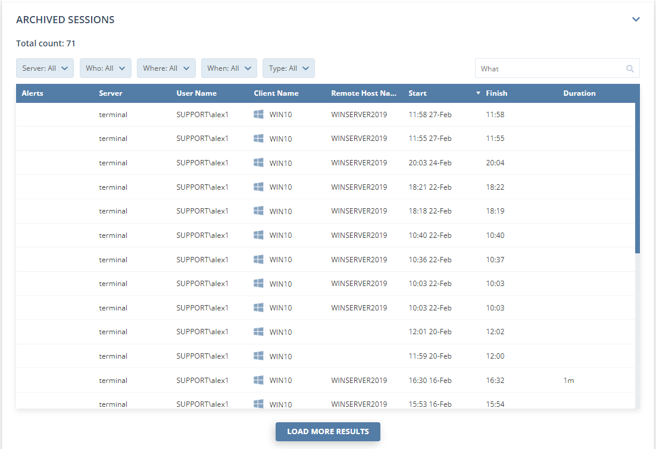Image resolution: width=656 pixels, height=449 pixels.
Task: Collapse the Archived Sessions panel chevron
Action: pyautogui.click(x=636, y=20)
